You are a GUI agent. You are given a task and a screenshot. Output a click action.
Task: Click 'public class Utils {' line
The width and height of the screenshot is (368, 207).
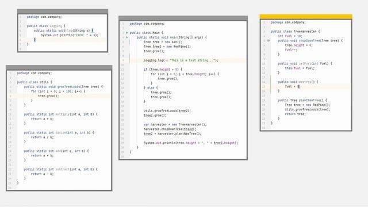pos(34,82)
